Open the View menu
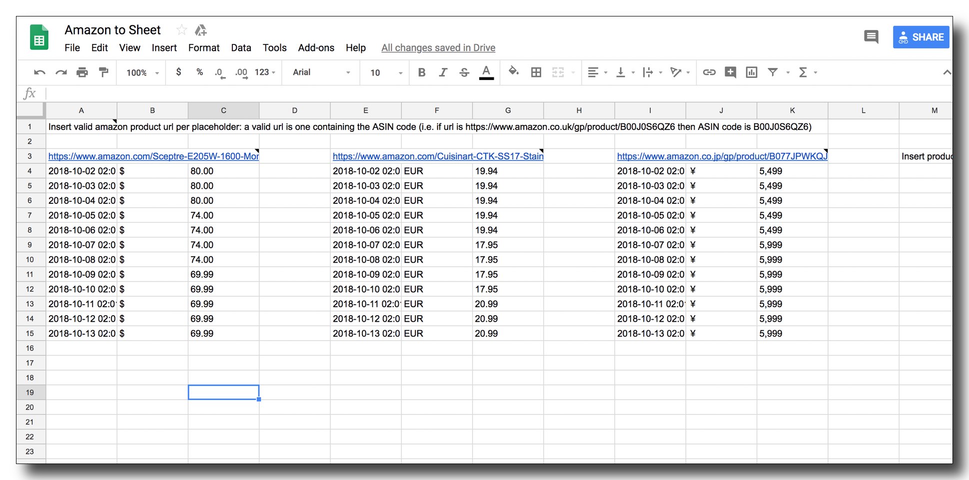Image resolution: width=969 pixels, height=480 pixels. [129, 48]
